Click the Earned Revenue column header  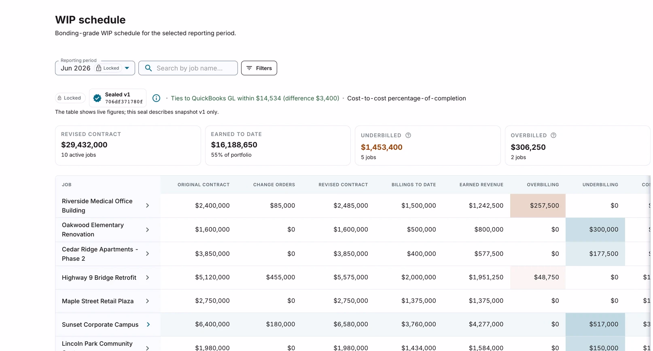481,185
